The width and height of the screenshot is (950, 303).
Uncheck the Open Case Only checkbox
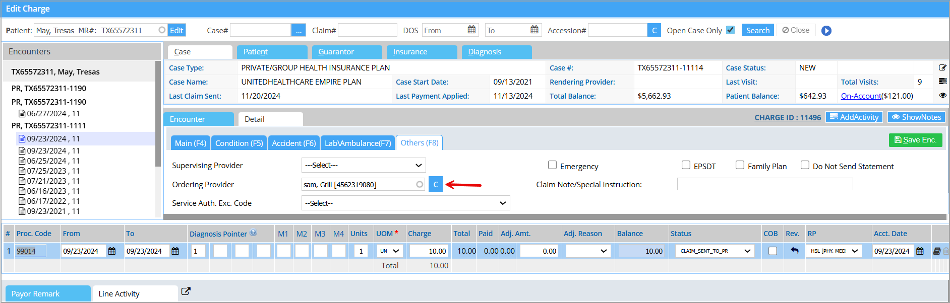(730, 30)
